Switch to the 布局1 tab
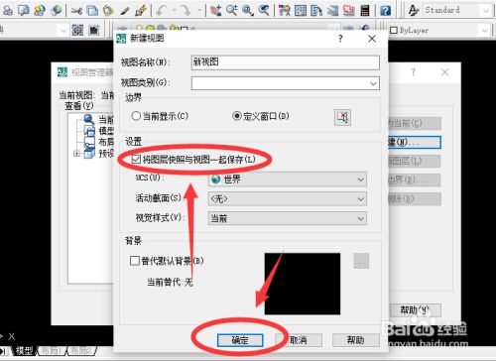496x361 pixels. [x=52, y=351]
